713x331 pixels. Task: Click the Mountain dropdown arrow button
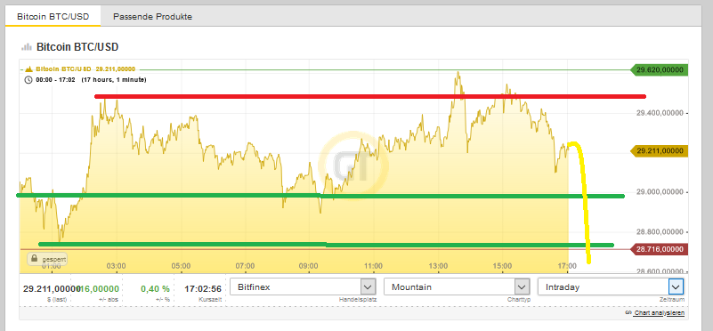coord(522,287)
